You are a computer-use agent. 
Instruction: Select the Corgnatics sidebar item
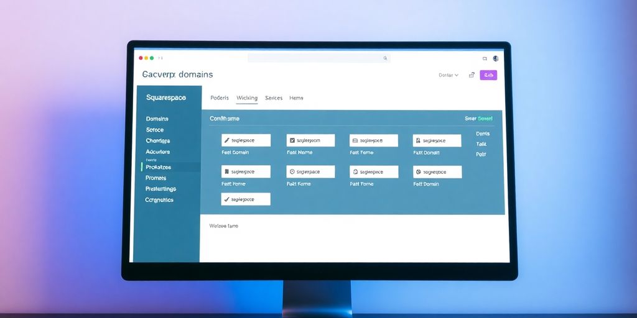click(159, 200)
